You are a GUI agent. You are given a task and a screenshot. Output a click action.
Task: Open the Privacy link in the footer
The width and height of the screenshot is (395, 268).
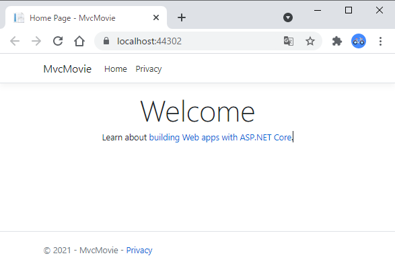tap(139, 250)
